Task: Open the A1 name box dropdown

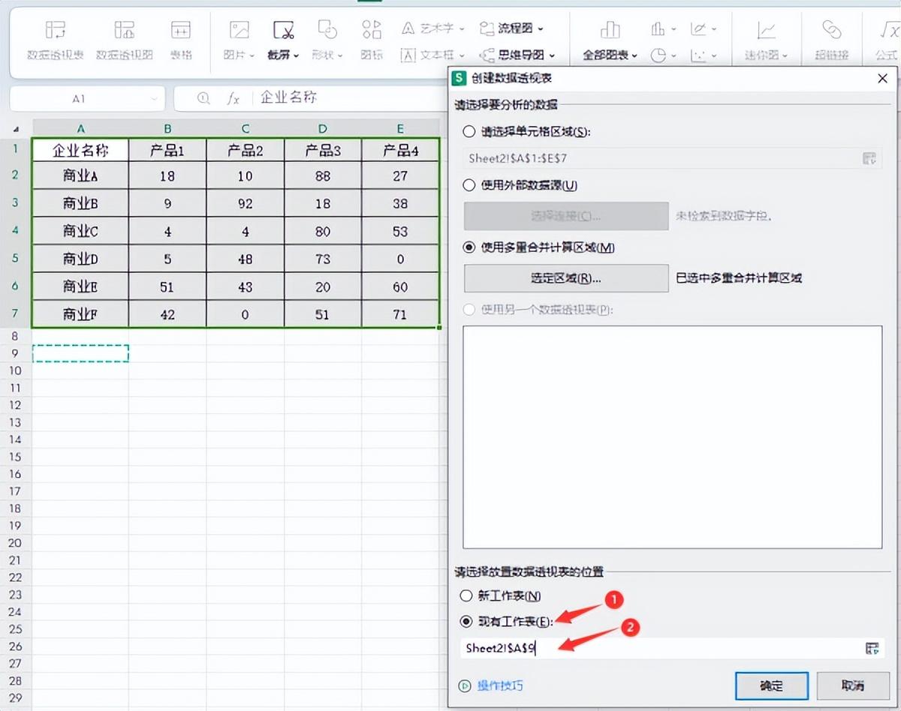Action: 155,99
